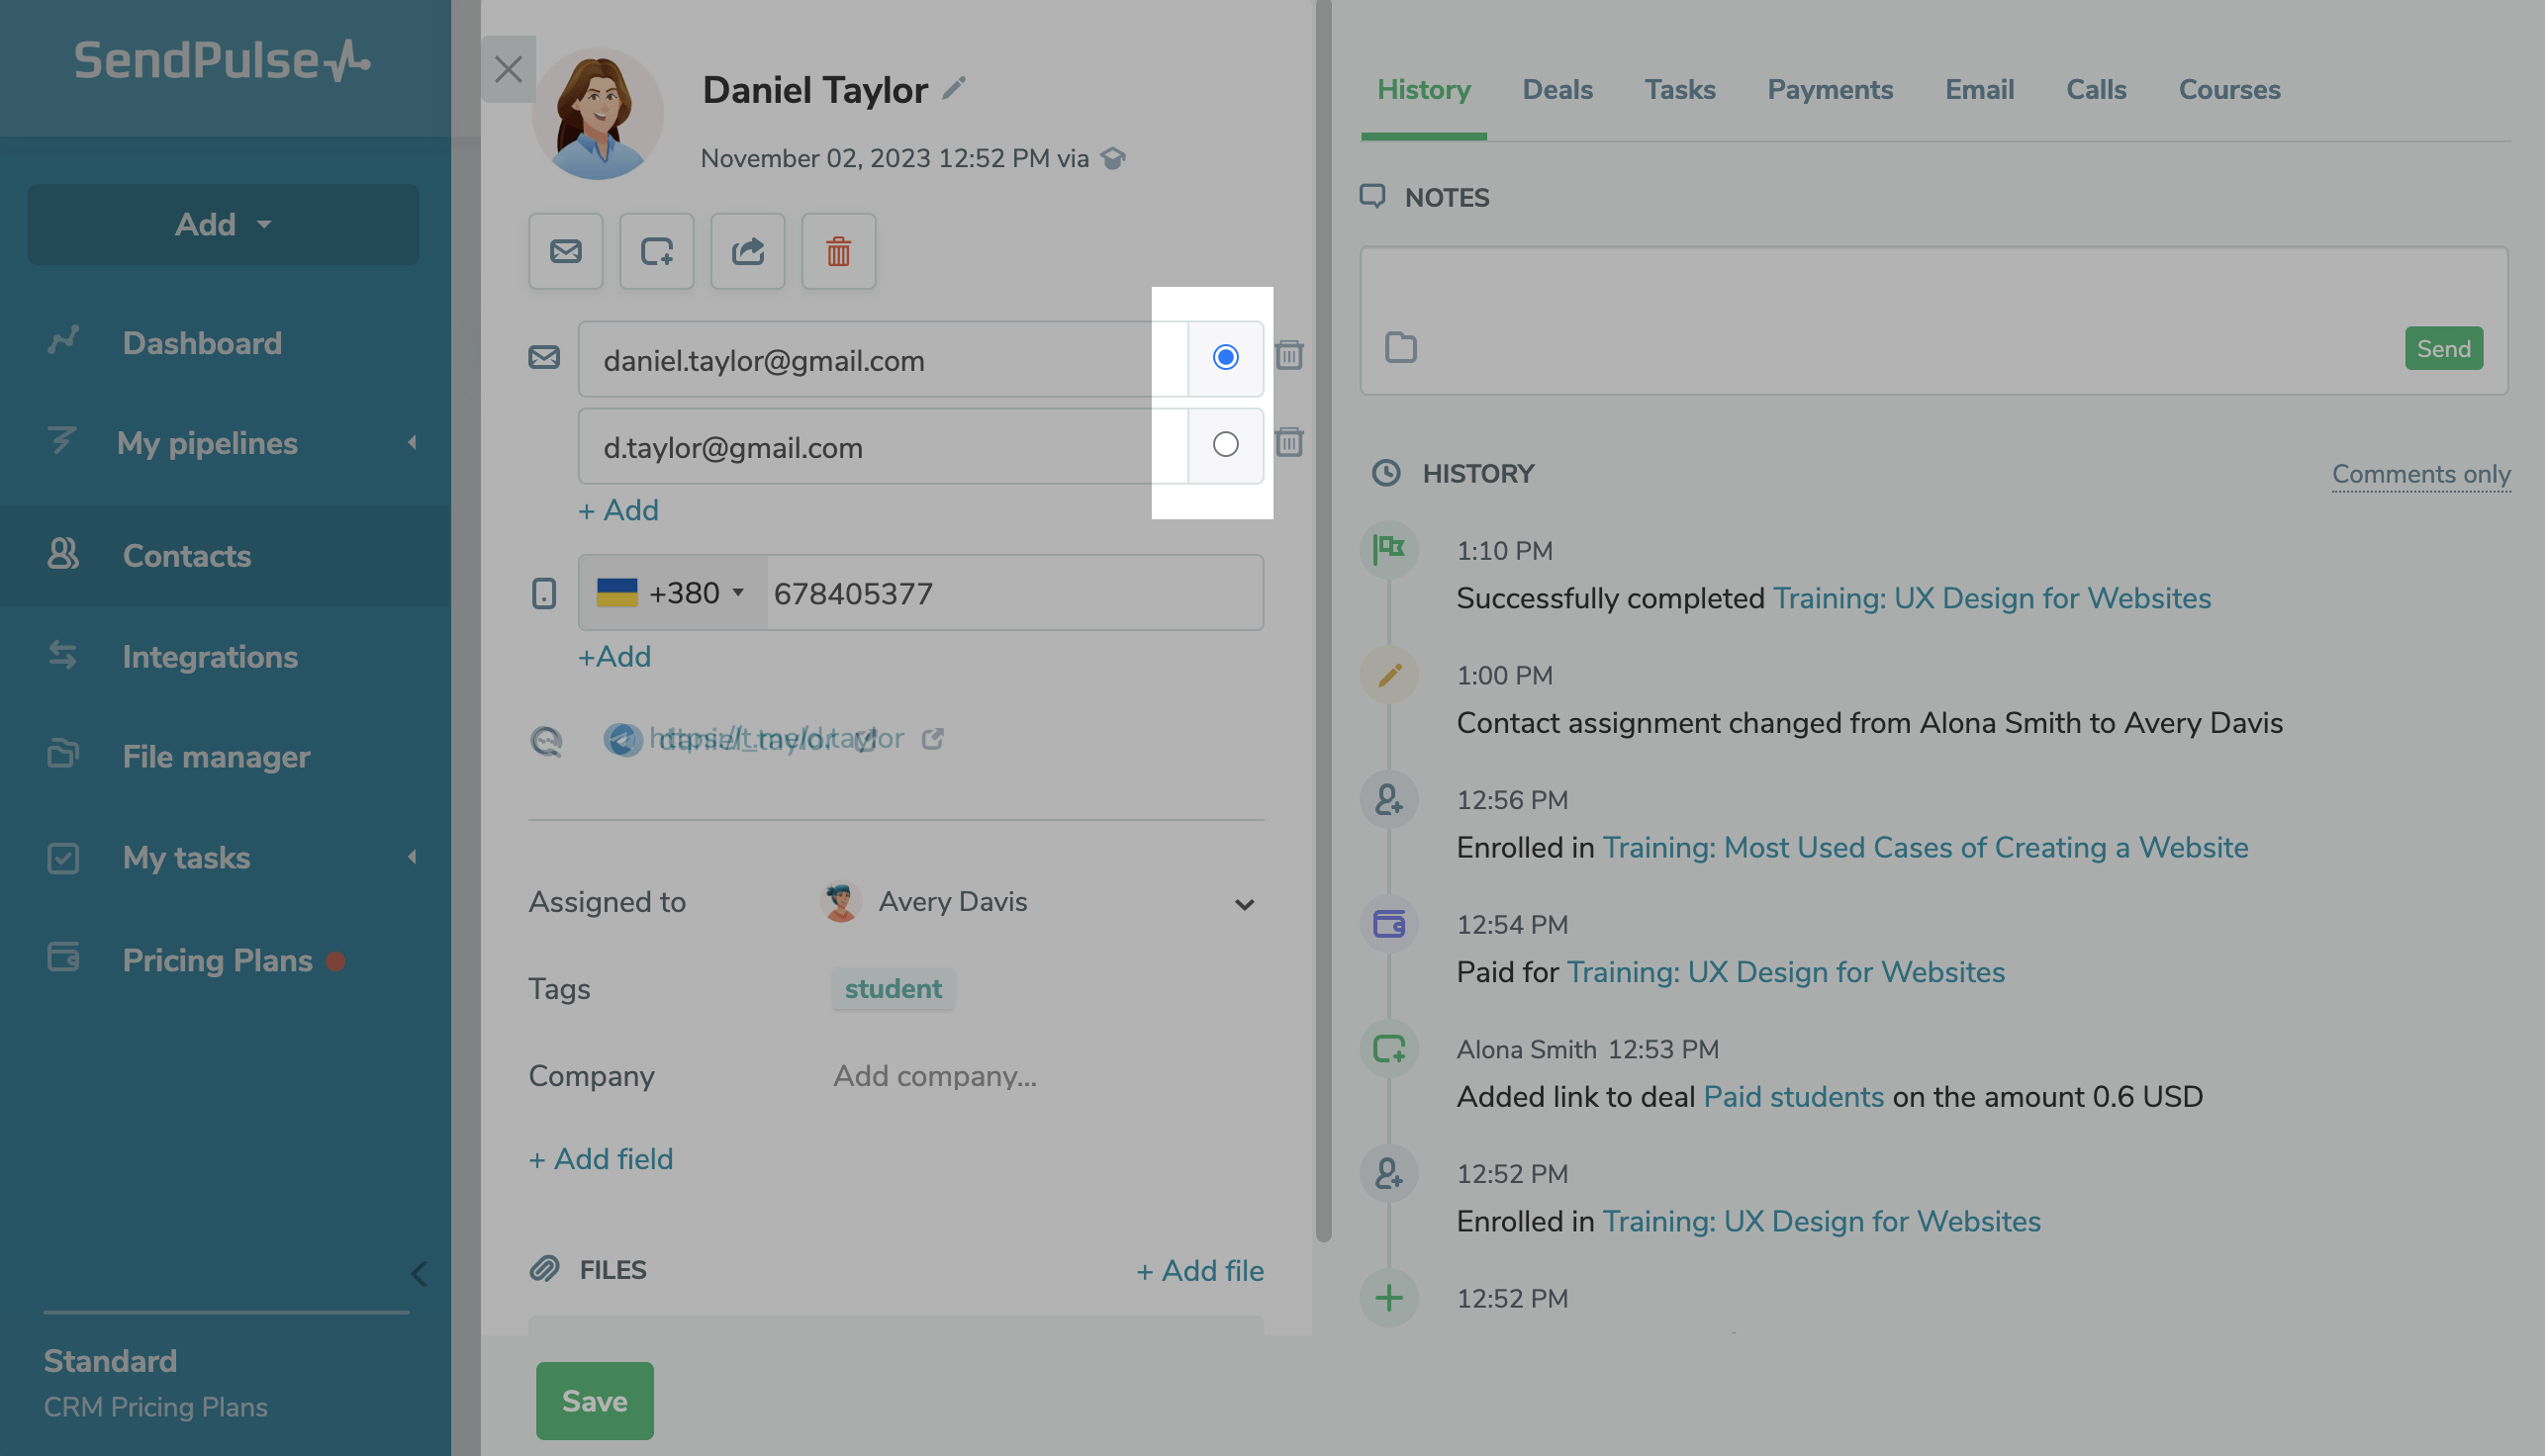Open the Add dropdown in sidebar
This screenshot has height=1456, width=2545.
pos(223,224)
